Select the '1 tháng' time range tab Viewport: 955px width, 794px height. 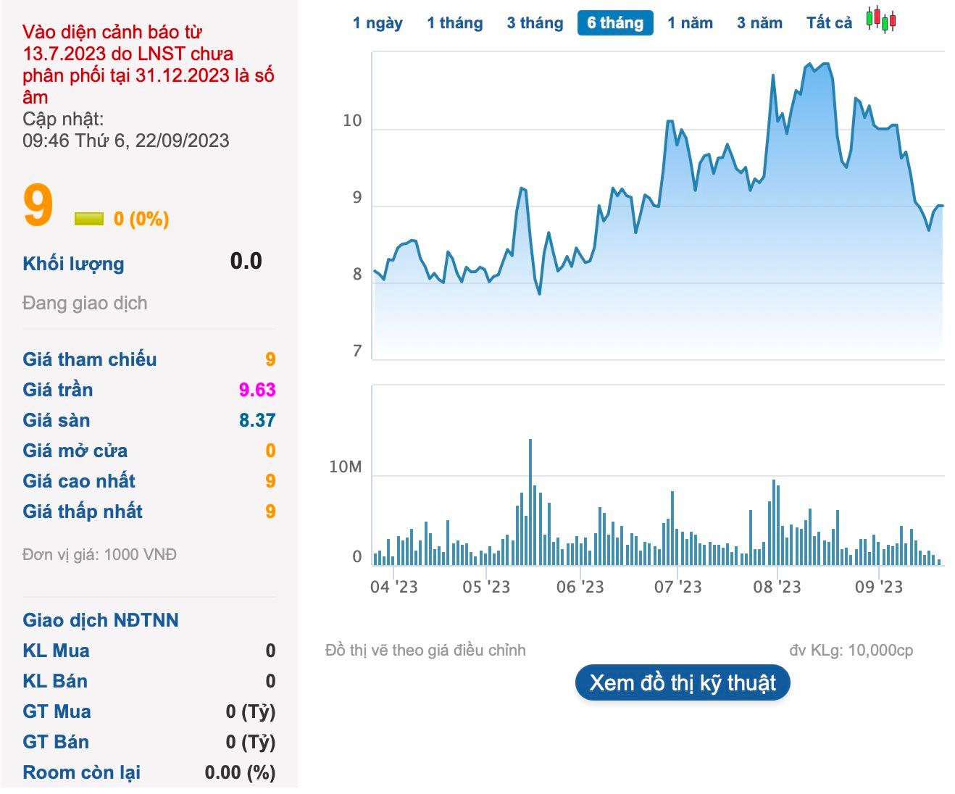[455, 23]
